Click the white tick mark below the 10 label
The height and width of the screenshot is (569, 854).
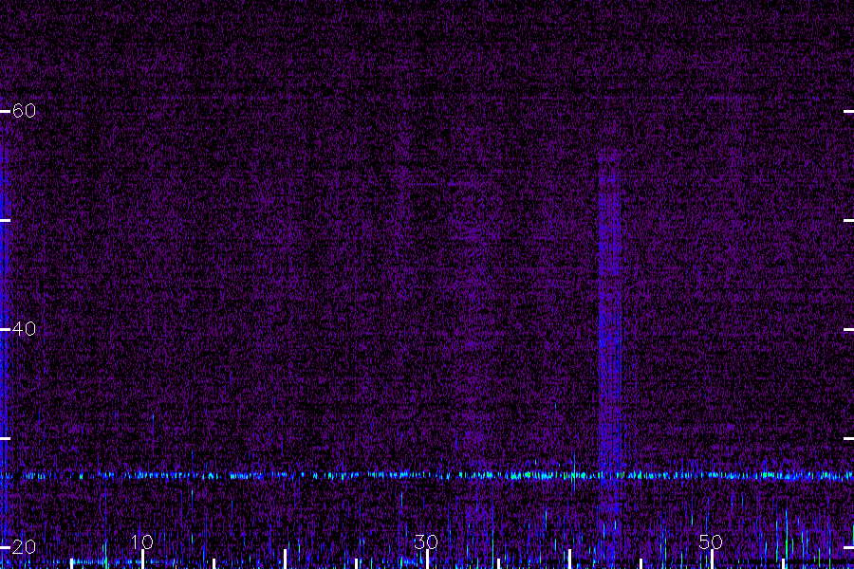(x=142, y=560)
